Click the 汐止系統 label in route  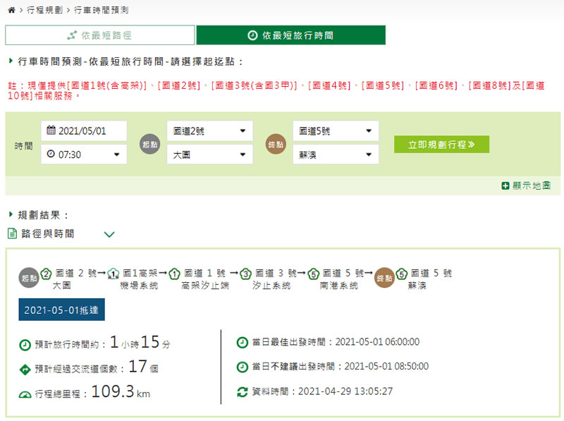coord(271,286)
